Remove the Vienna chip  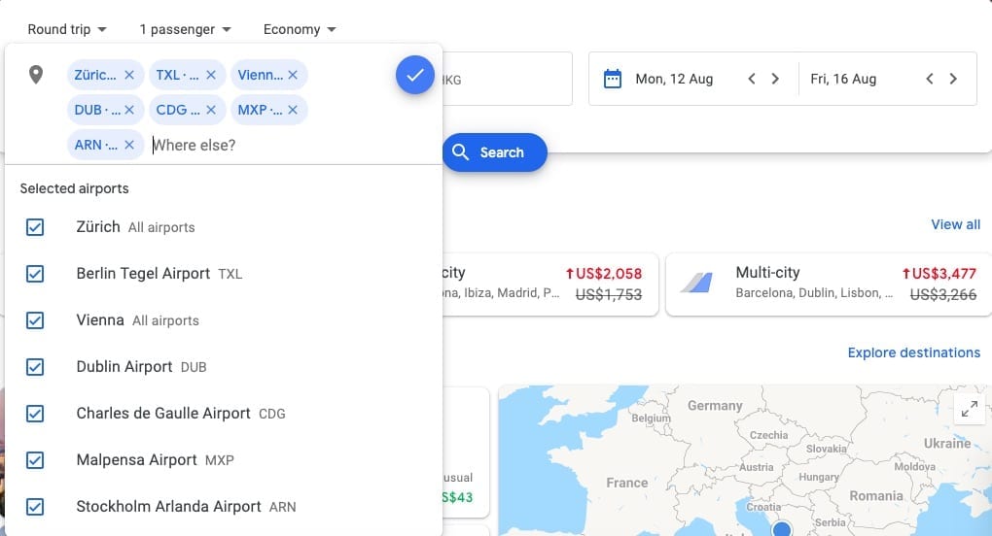pos(293,75)
